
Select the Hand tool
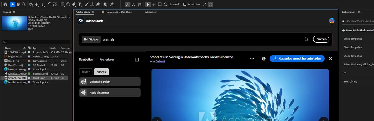[x=18, y=4]
